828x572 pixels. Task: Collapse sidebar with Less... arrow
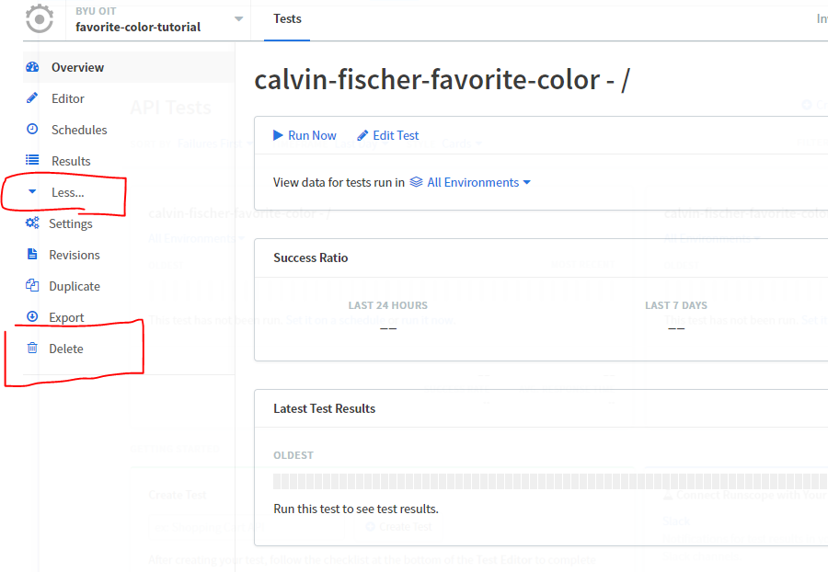point(33,192)
